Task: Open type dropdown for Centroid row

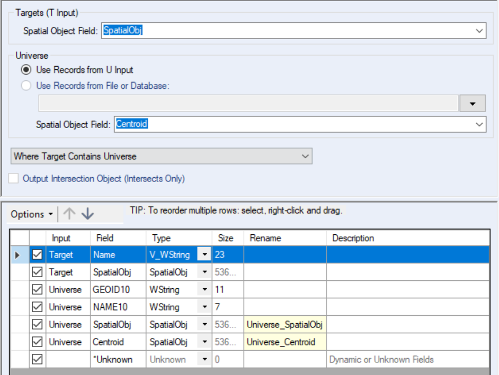Action: 204,342
